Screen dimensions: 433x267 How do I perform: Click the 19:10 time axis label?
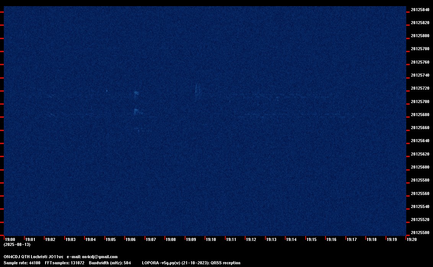point(211,239)
